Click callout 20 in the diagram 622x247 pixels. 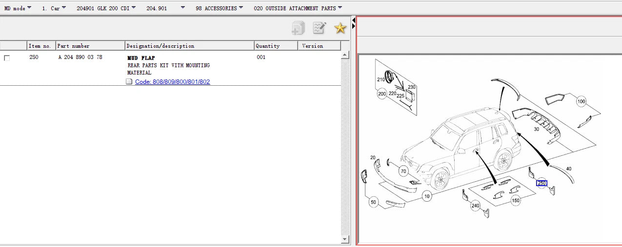pos(373,158)
